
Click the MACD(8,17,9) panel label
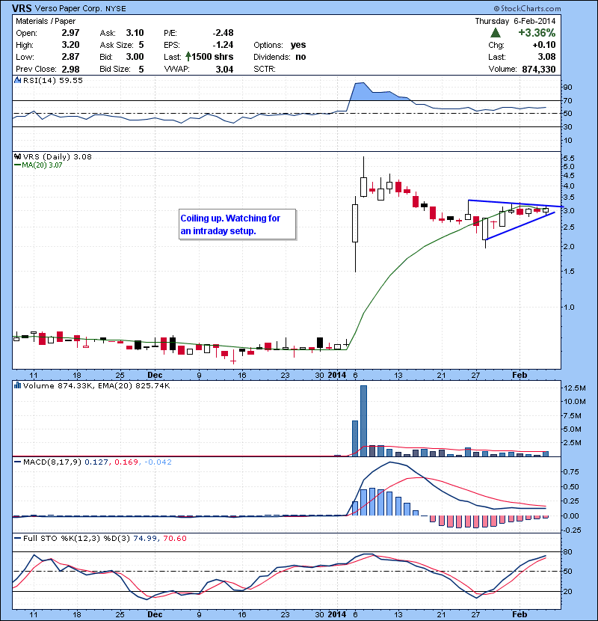click(x=52, y=462)
